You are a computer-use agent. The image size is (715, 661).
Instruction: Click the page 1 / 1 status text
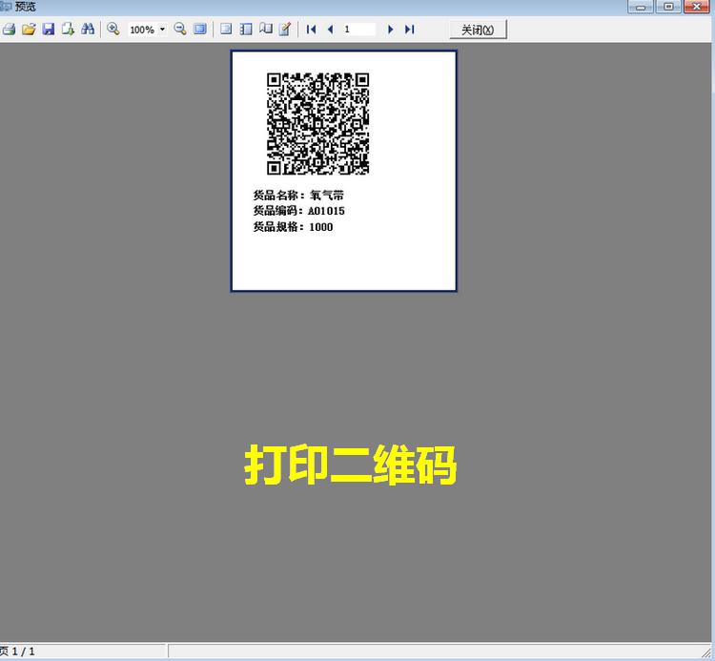tap(17, 651)
